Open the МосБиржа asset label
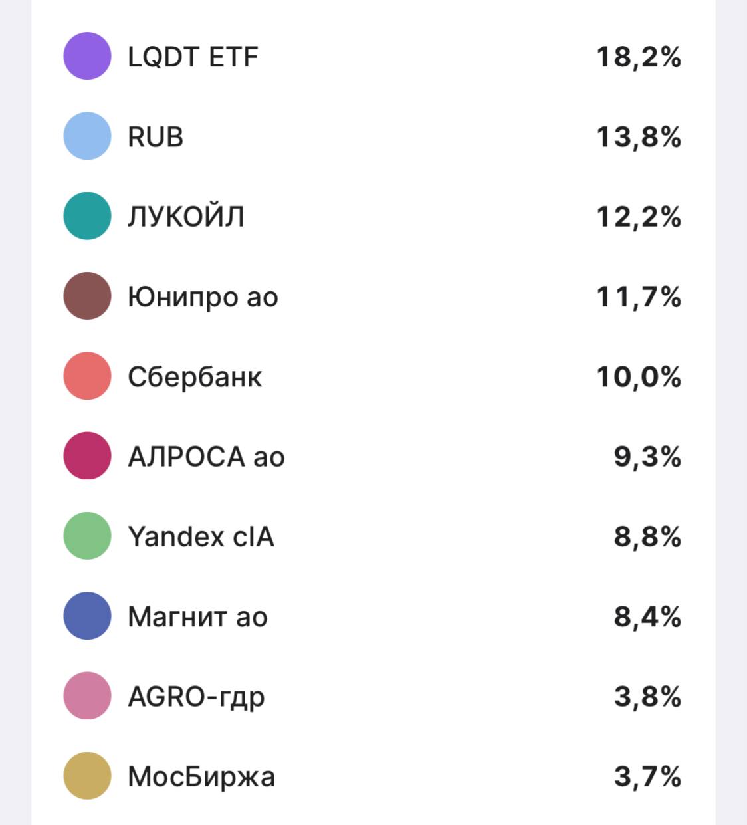This screenshot has width=747, height=825. [201, 776]
